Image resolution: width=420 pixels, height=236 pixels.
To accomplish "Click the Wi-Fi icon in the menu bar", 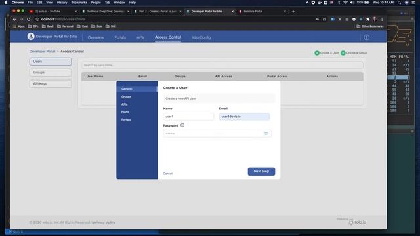I will (345, 3).
